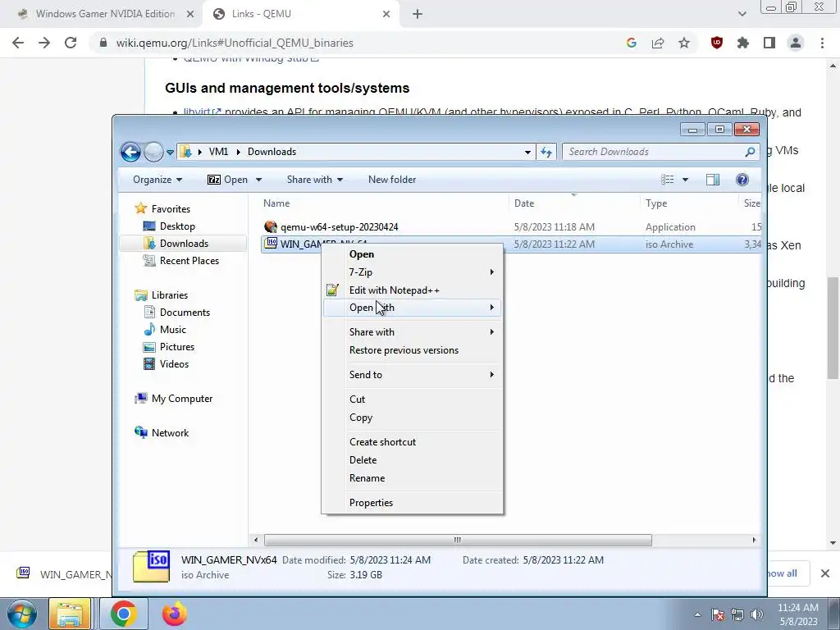The image size is (840, 630).
Task: Create a New folder from the toolbar
Action: pos(392,180)
